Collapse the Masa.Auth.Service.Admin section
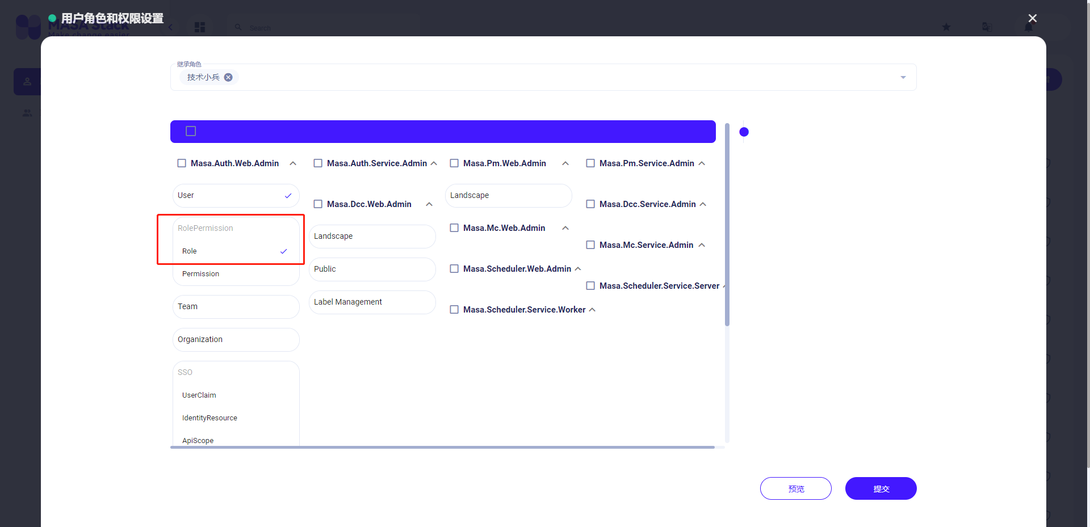1090x527 pixels. [434, 163]
